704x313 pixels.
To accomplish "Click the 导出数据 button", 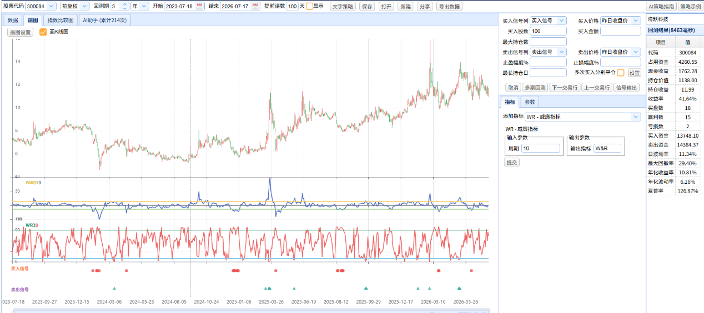I will coord(449,6).
